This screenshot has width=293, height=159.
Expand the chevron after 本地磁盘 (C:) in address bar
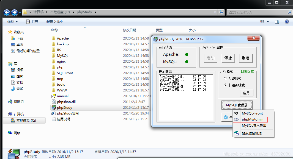click(73, 12)
